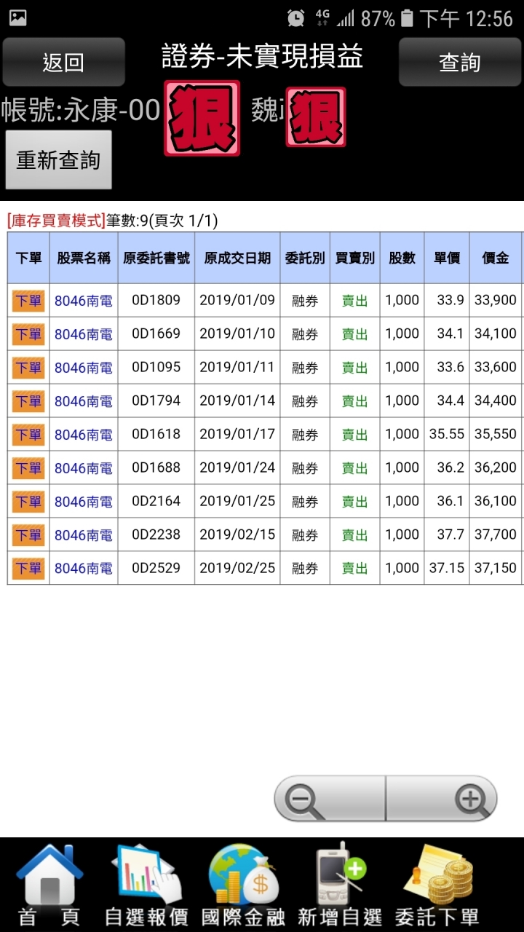This screenshot has width=524, height=932.
Task: Open 8046南電 link dated 2019/02/25
Action: [84, 569]
